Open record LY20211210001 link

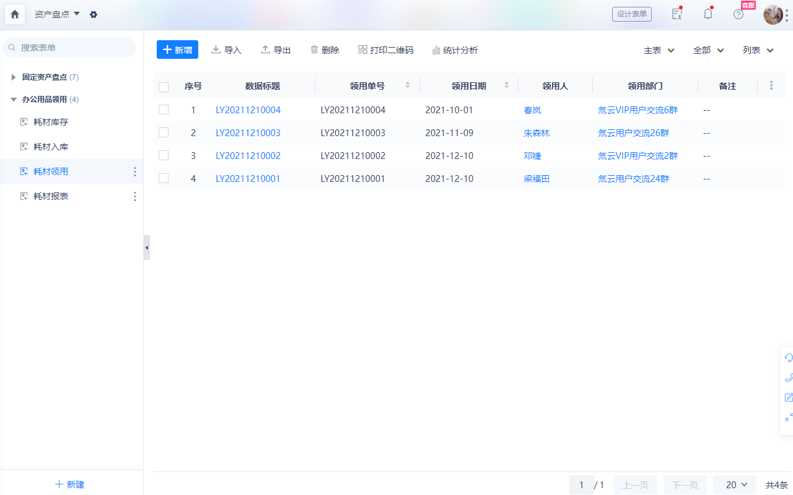(x=248, y=179)
